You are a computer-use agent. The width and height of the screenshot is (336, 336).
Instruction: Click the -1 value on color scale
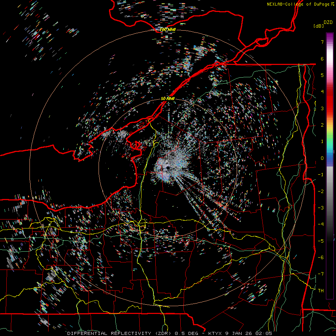(321, 175)
